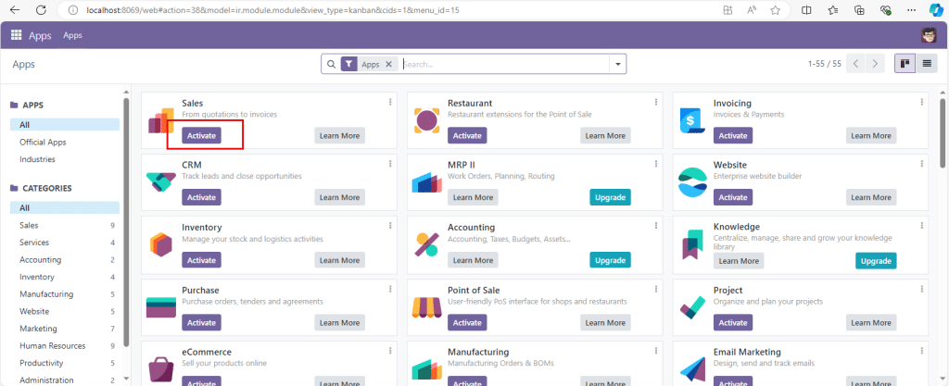Open the Copilot sidebar icon
Viewport: 949px width, 386px height.
click(x=936, y=10)
